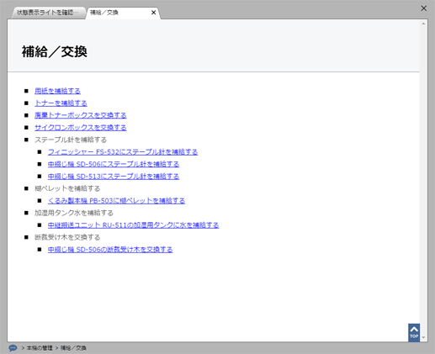Viewport: 435px width, 354px height.
Task: Switch to the 状態表示ライトを確認 tab
Action: pos(48,13)
